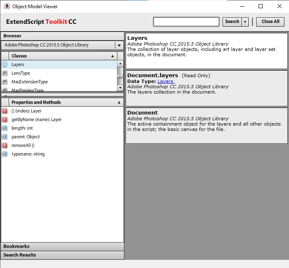Select MacExtensionType in the Classes list
Screen dimensions: 289x268
click(x=59, y=82)
